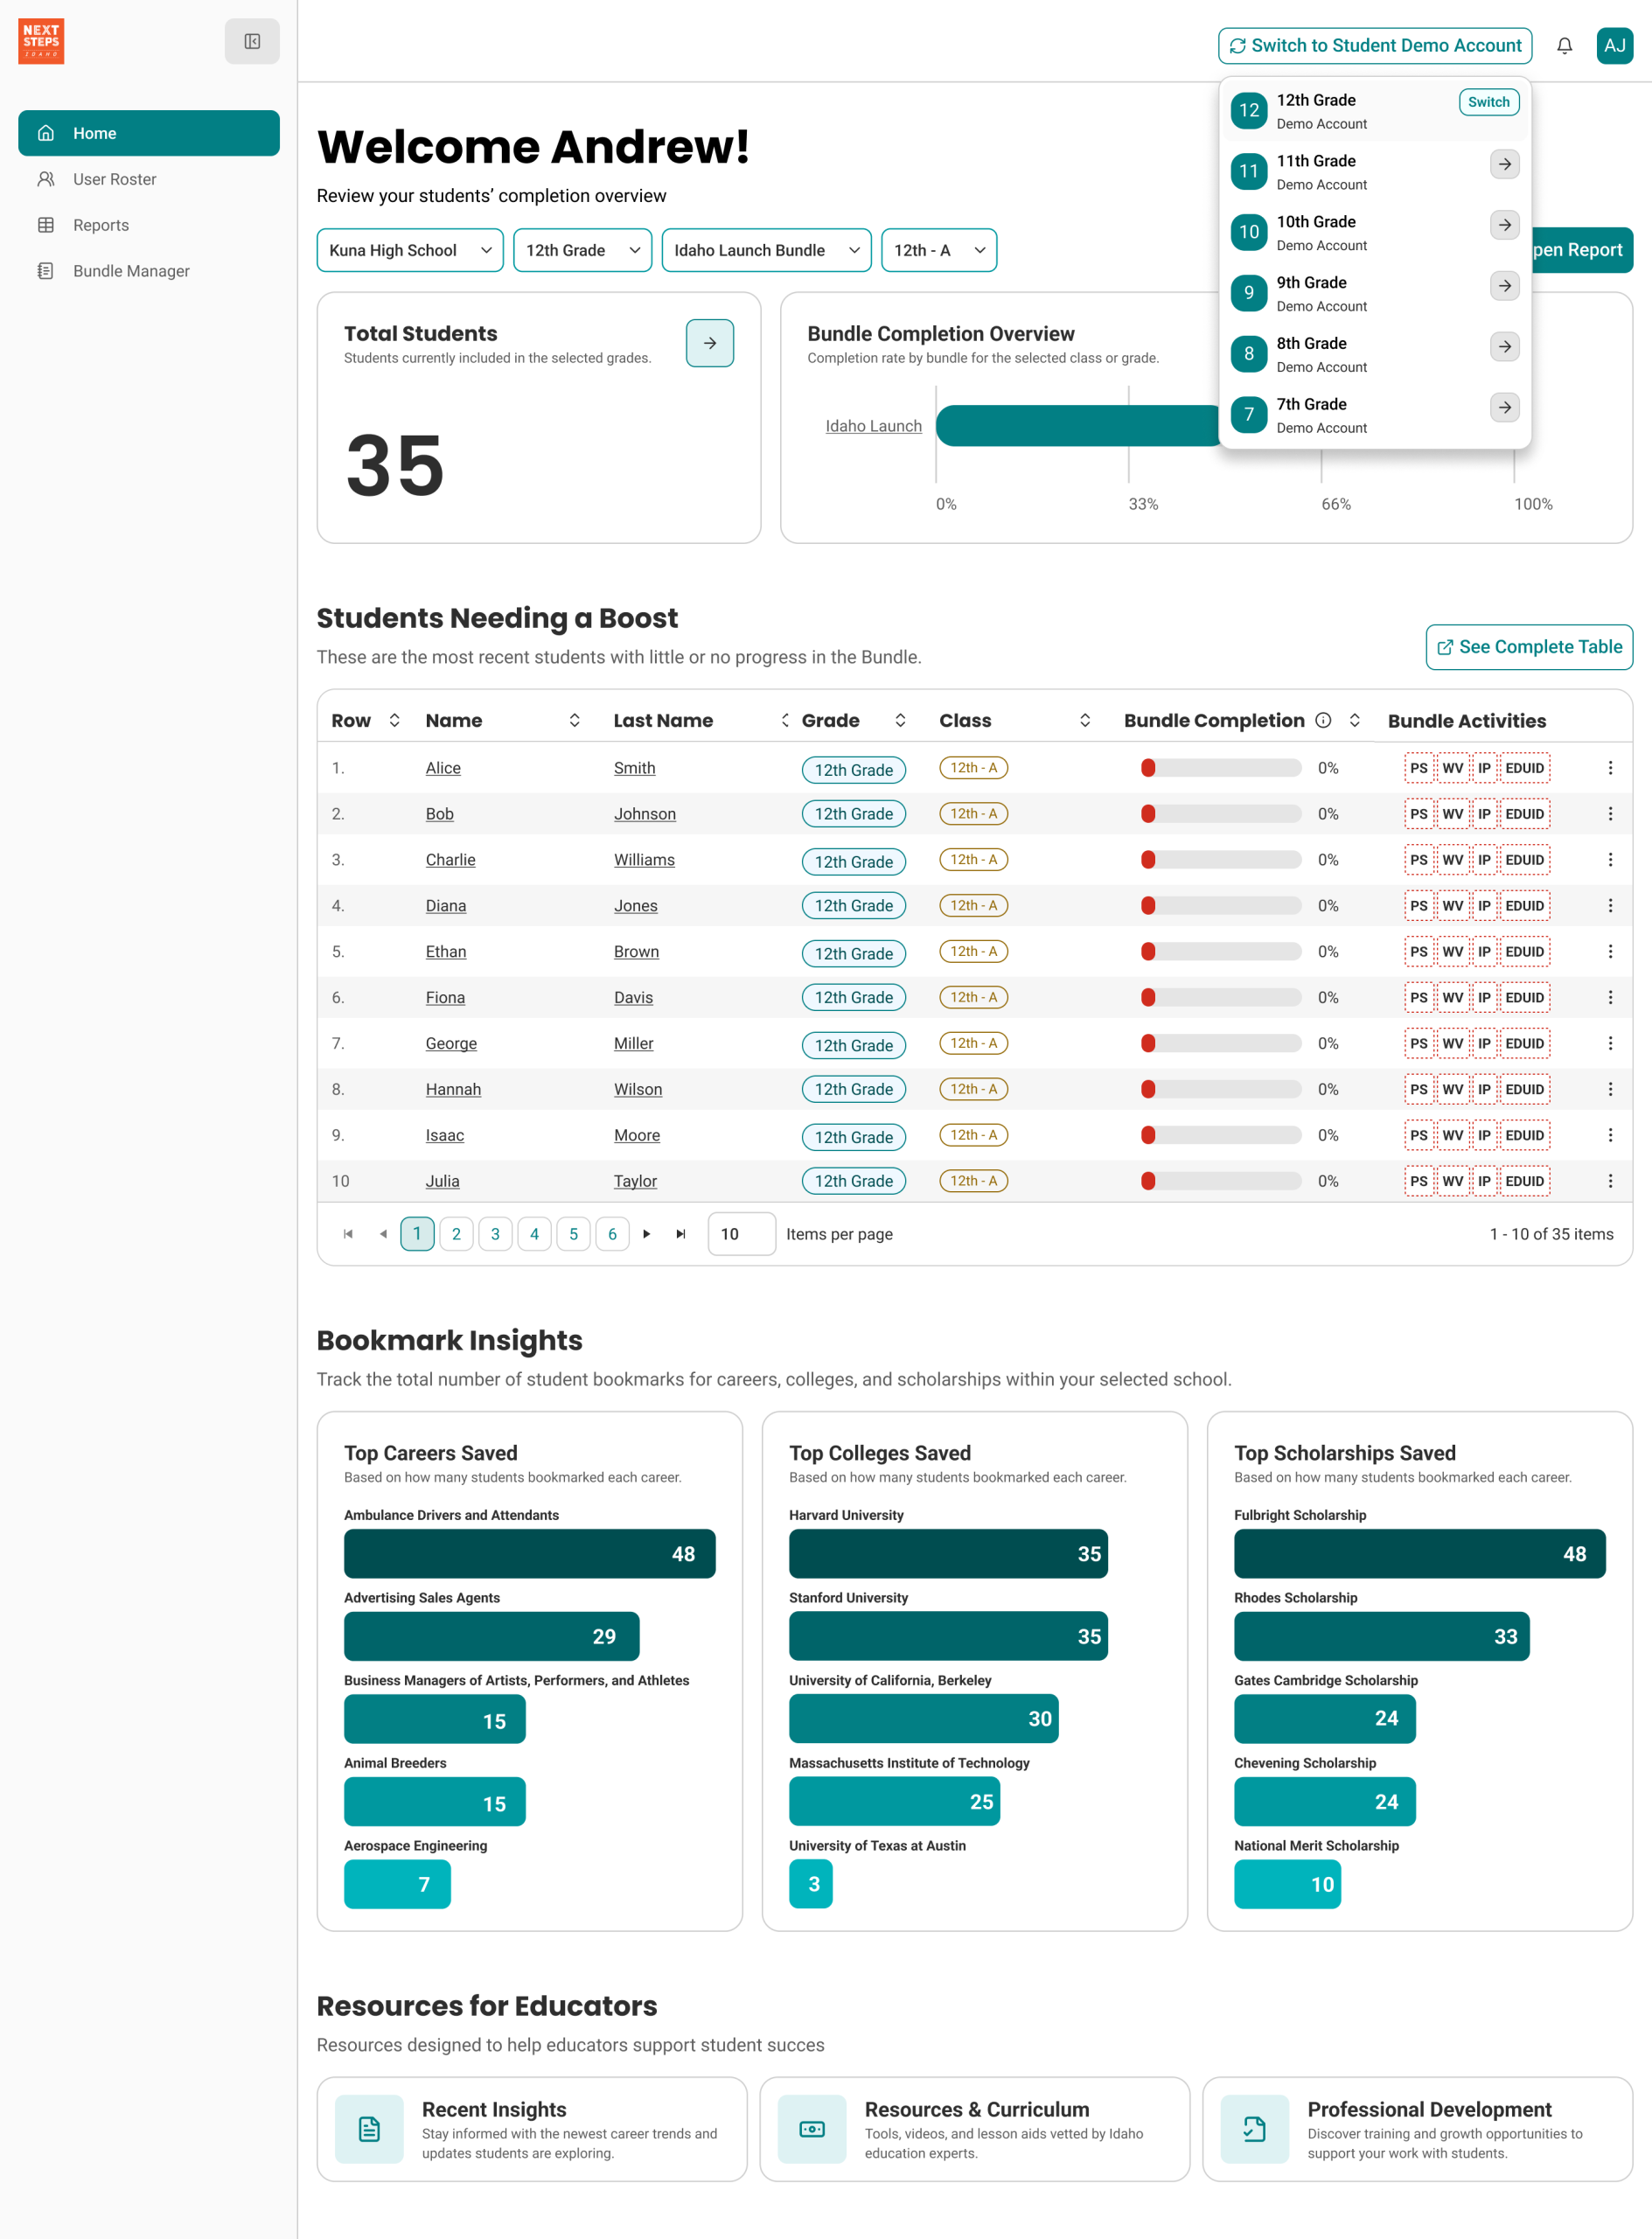Screen dimensions: 1652x2239
Task: Sort the table by the Grade column
Action: pyautogui.click(x=900, y=720)
